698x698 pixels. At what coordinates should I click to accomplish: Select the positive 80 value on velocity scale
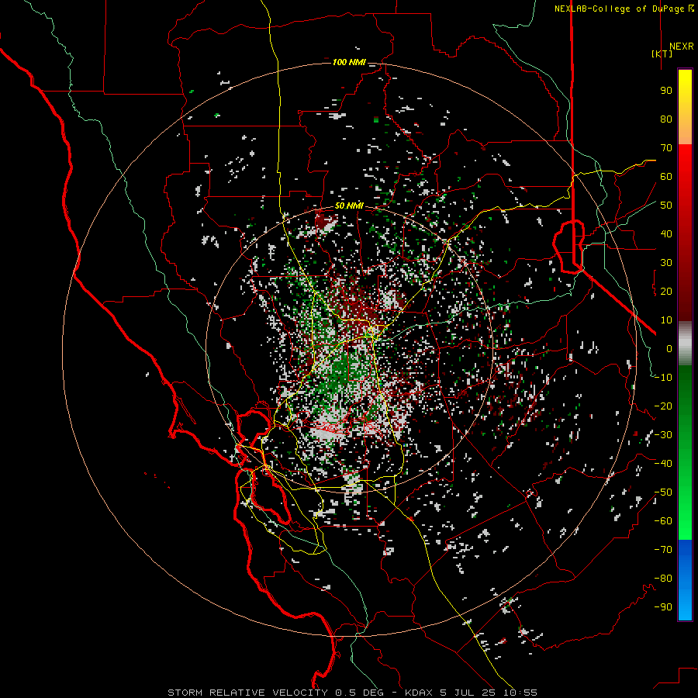point(666,119)
